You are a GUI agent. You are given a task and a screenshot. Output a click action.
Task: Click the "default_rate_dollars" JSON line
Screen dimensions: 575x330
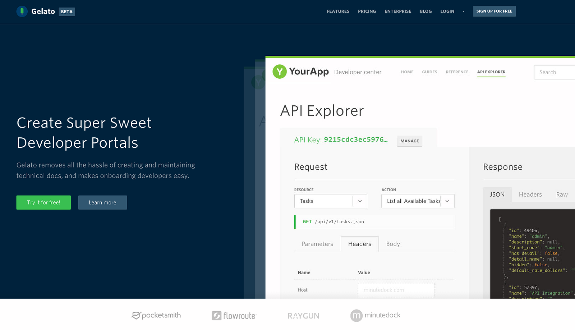(x=542, y=270)
